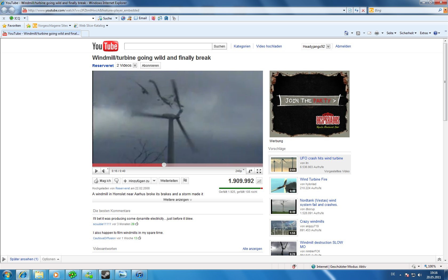Switch the video to fullscreen
This screenshot has width=448, height=280.
(259, 171)
